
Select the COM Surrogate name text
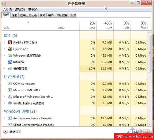click(24, 84)
